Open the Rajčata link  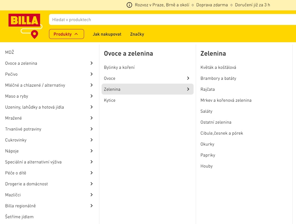(x=208, y=89)
